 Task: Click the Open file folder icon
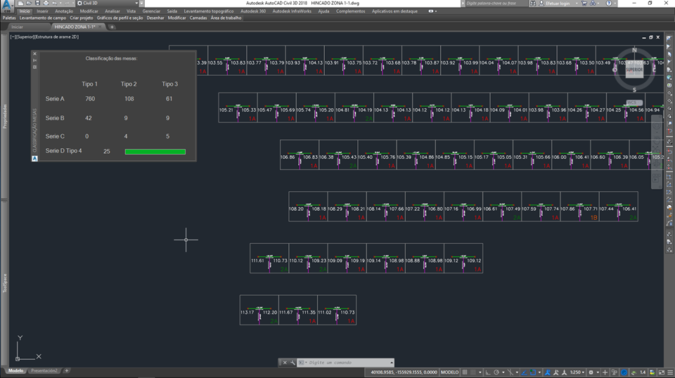[28, 3]
